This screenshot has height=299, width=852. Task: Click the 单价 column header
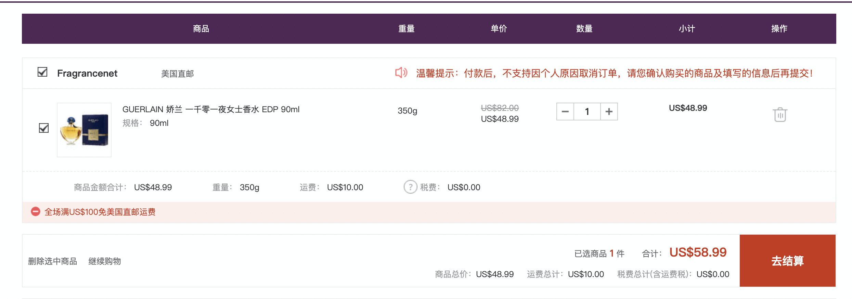(x=499, y=29)
